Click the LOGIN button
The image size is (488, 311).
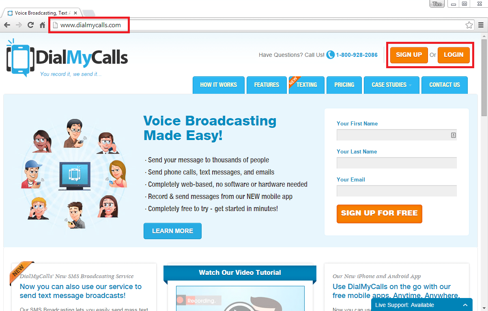point(454,55)
